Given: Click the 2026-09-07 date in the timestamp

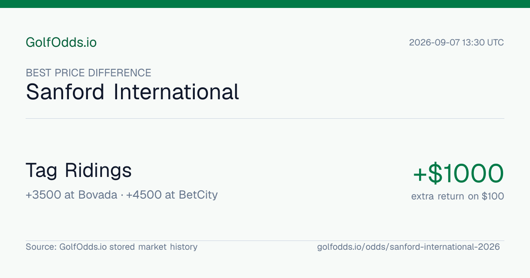Looking at the screenshot, I should click(434, 43).
